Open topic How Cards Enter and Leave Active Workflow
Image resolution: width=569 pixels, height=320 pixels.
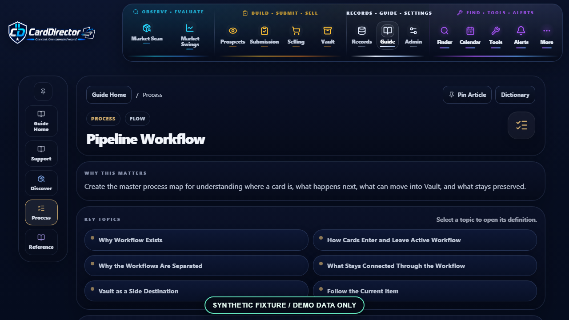pyautogui.click(x=425, y=240)
